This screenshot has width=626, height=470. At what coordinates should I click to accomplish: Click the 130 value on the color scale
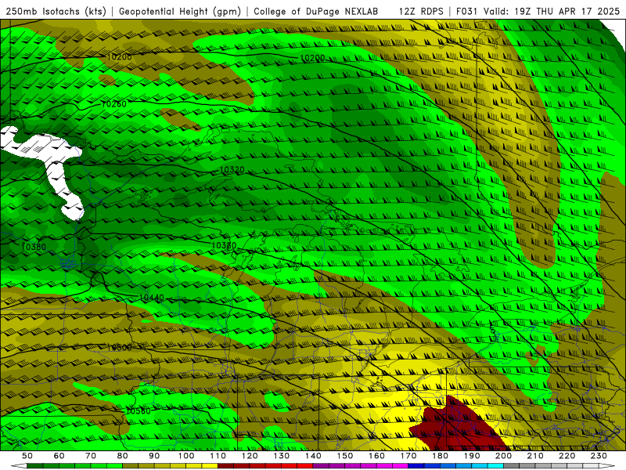pos(282,456)
